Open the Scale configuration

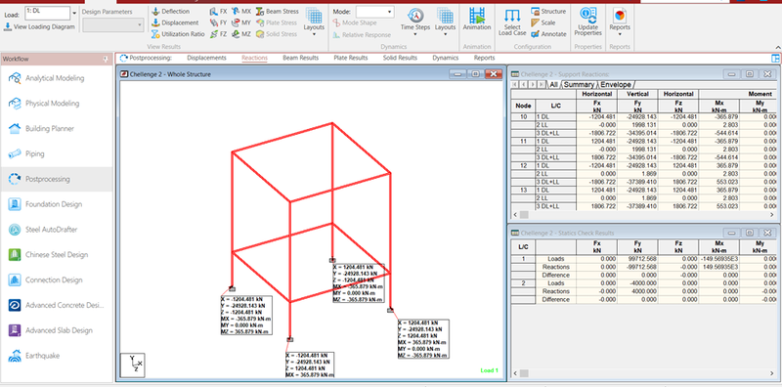coord(543,22)
